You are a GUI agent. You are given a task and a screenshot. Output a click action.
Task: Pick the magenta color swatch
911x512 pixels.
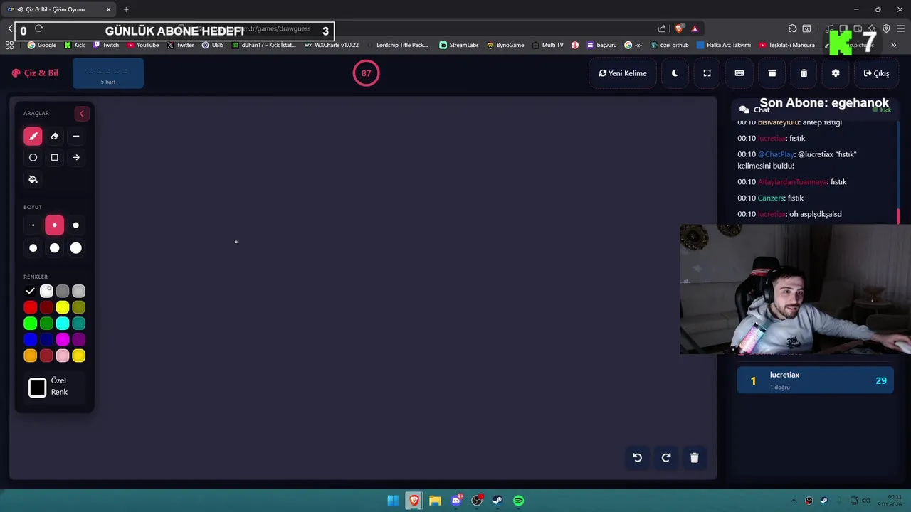[x=63, y=340]
